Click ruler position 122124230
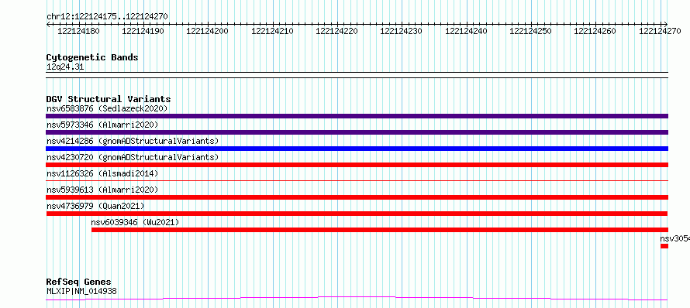Viewport: 690px width, 308px height. pyautogui.click(x=402, y=31)
